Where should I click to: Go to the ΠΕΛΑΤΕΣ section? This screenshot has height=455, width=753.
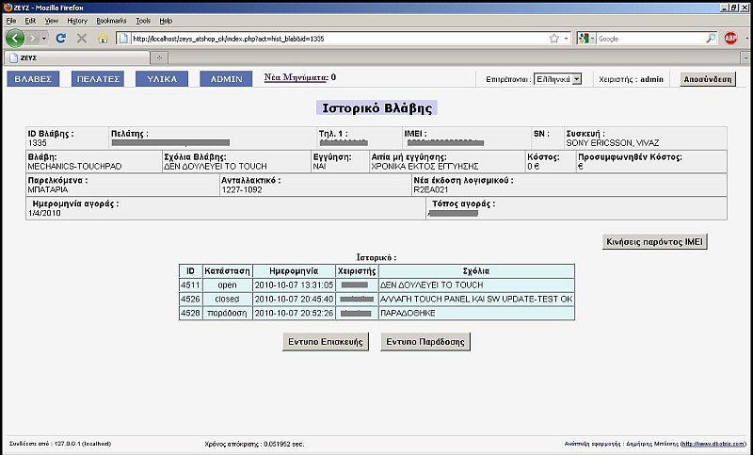[98, 79]
